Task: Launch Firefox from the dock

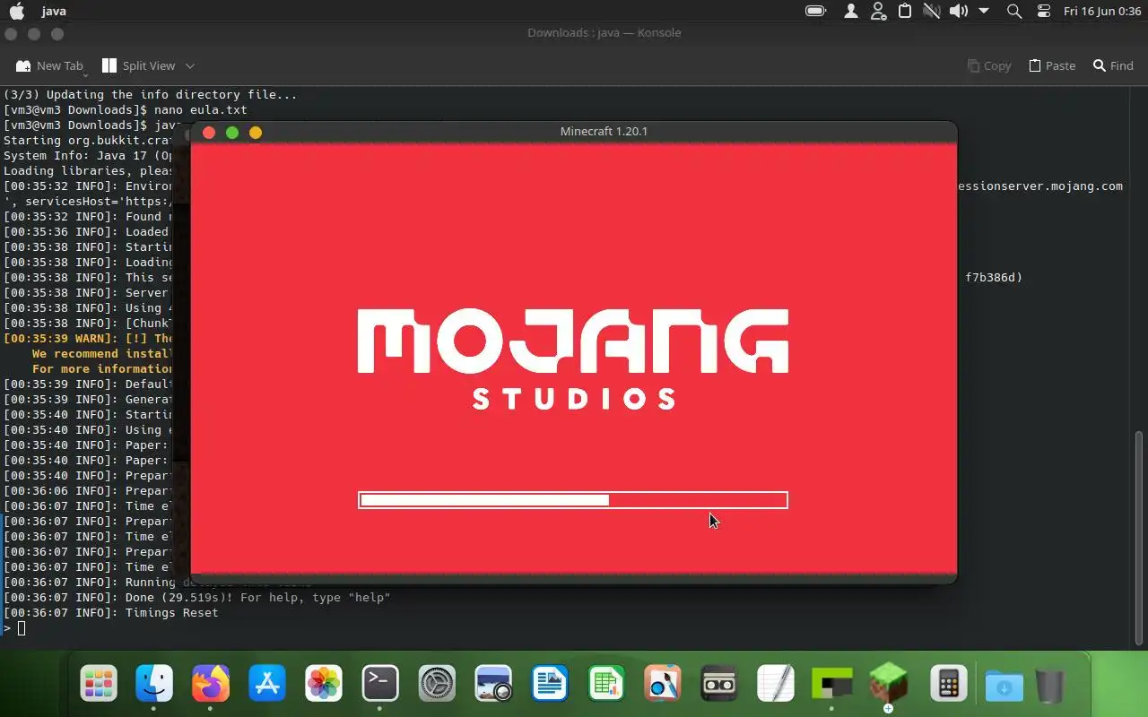Action: [211, 685]
